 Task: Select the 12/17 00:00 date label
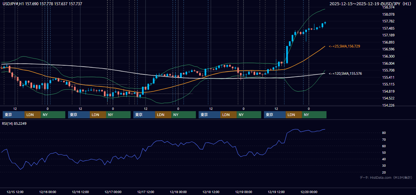(113, 192)
